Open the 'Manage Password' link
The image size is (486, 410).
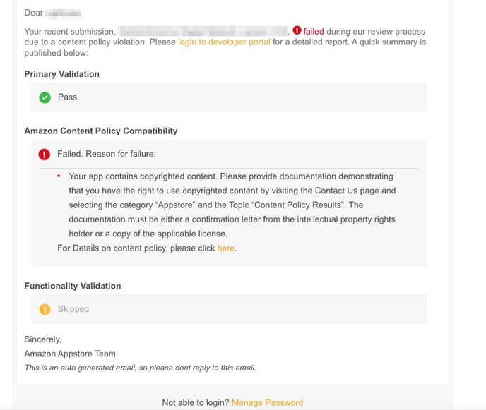tap(267, 402)
